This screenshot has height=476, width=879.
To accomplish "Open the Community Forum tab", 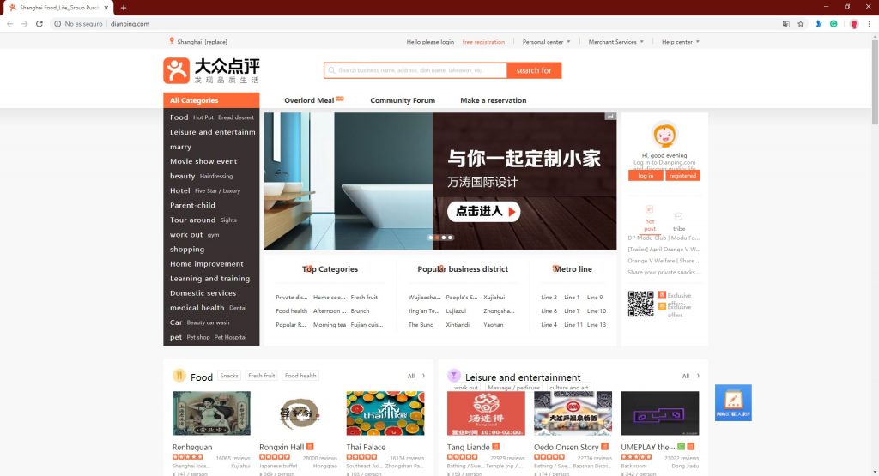I will coord(403,100).
